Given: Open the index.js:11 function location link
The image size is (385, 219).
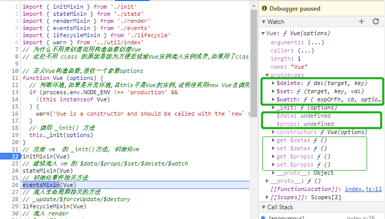Looking at the screenshot, I should point(363,189).
